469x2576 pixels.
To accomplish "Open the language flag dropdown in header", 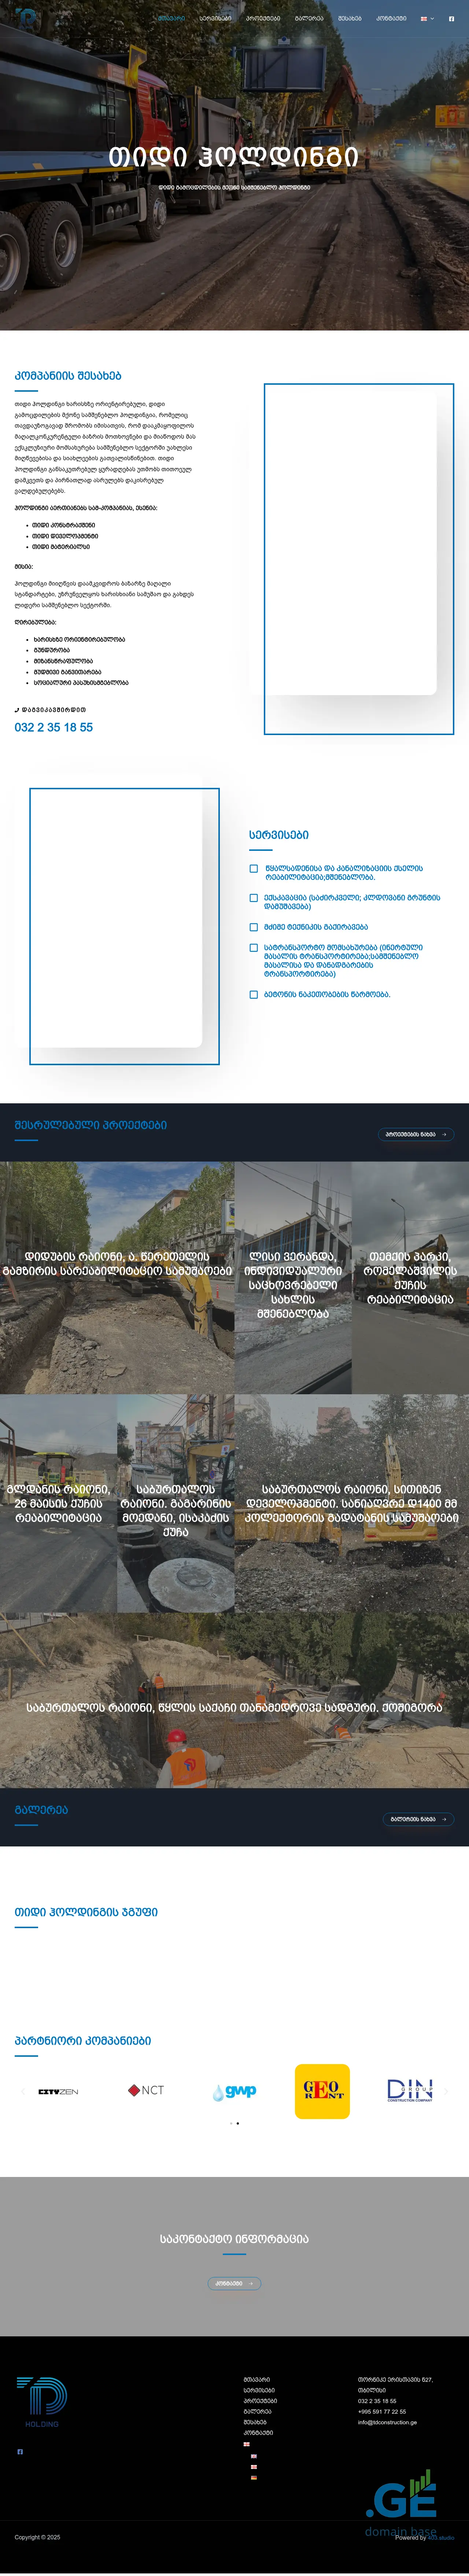I will coord(427,18).
